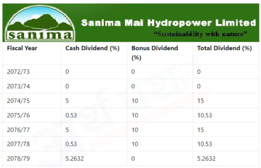Click total dividend value for 2072/73
This screenshot has width=261, height=168.
pos(199,72)
